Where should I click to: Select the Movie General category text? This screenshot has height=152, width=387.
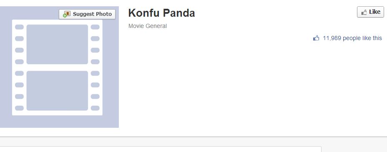(148, 26)
